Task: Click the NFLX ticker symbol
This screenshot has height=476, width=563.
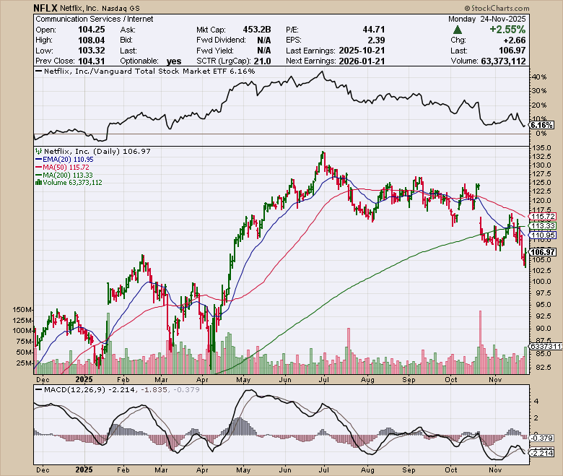Action: (x=45, y=8)
